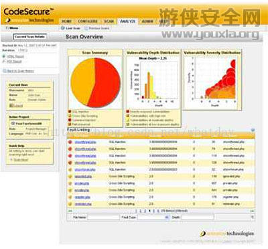Click the previous page arrow in pager
The image size is (268, 249).
pyautogui.click(x=70, y=211)
